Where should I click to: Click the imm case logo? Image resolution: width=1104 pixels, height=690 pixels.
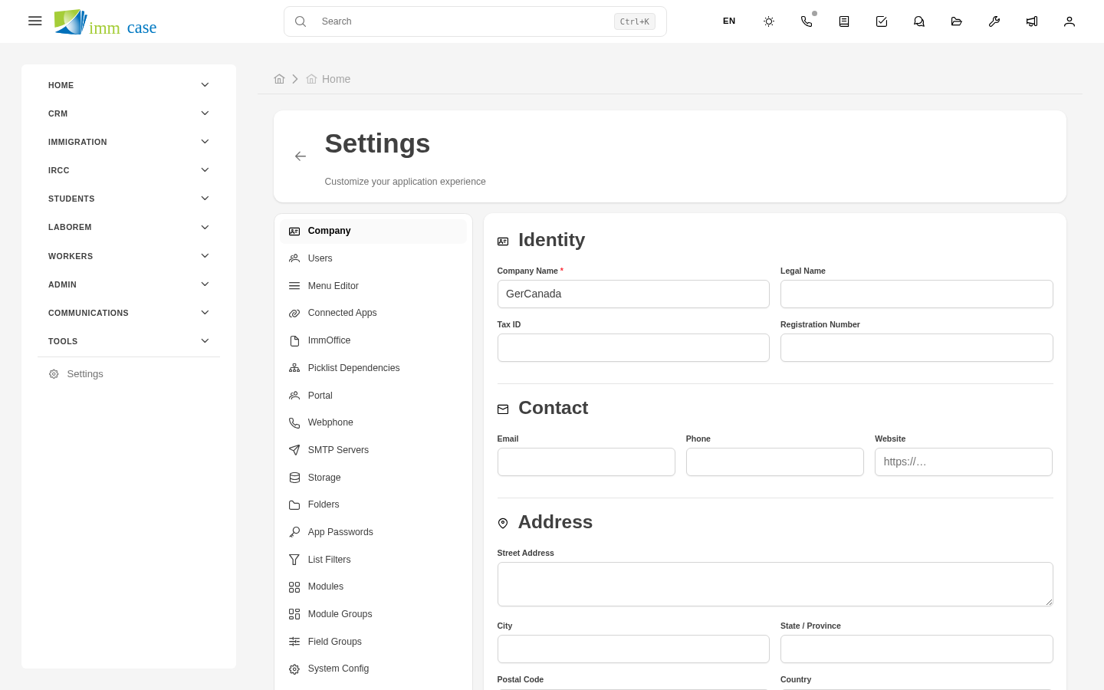coord(105,22)
